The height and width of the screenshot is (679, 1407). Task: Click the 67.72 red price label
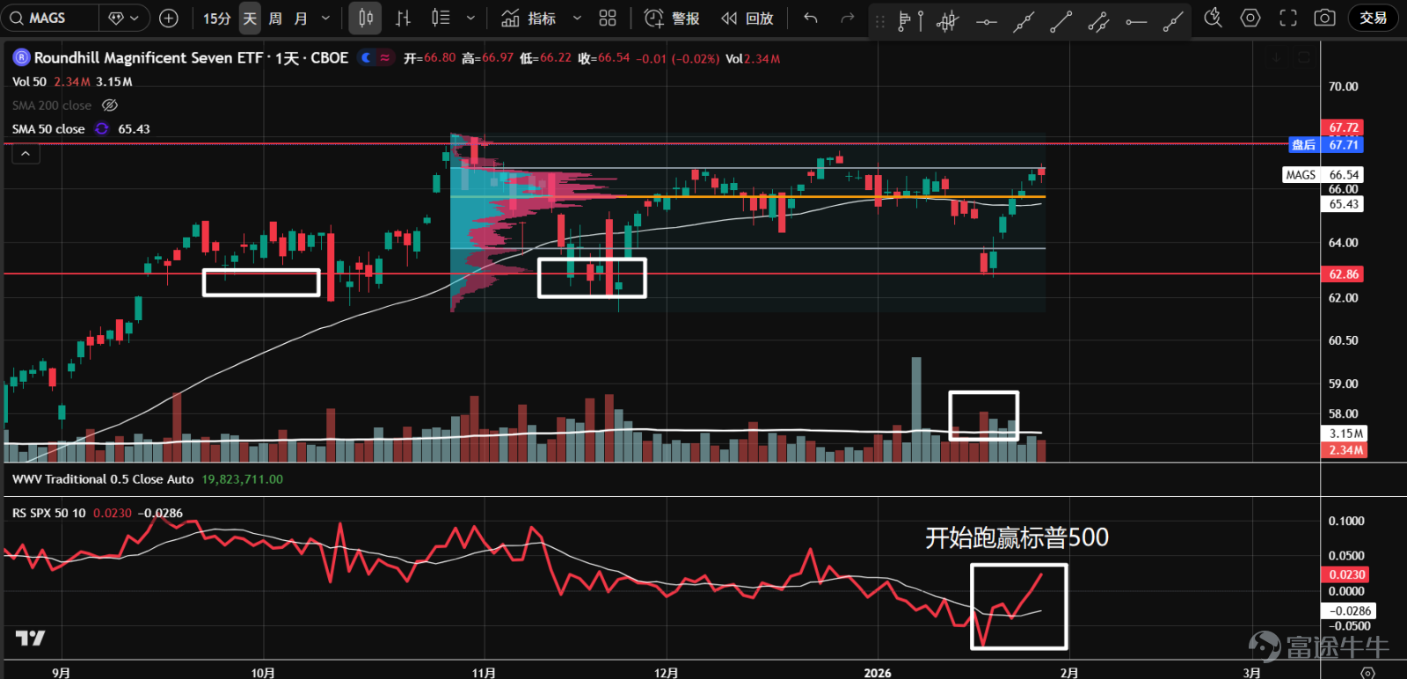[1343, 128]
